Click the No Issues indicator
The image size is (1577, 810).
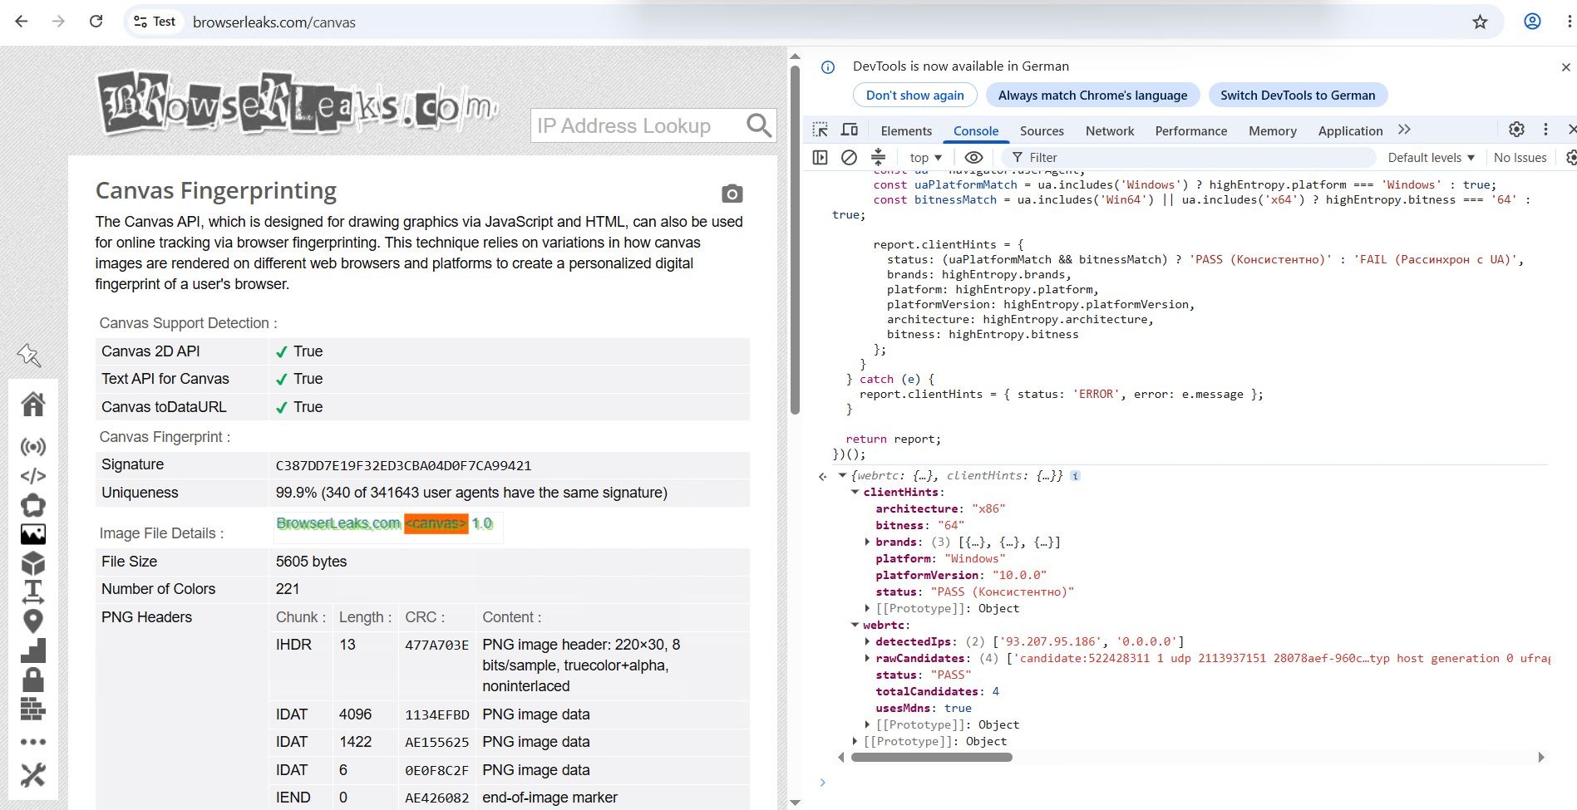(1520, 157)
